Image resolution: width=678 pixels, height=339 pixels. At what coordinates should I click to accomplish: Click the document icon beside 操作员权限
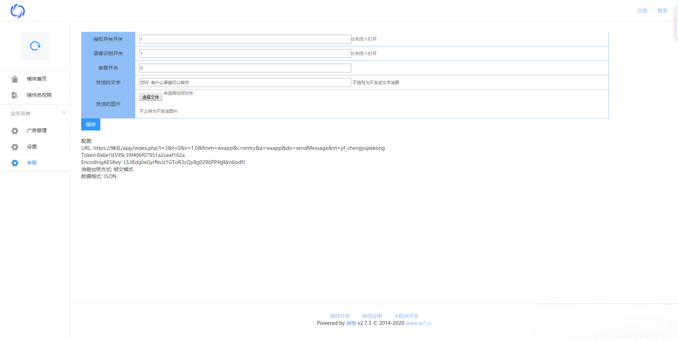coord(15,95)
